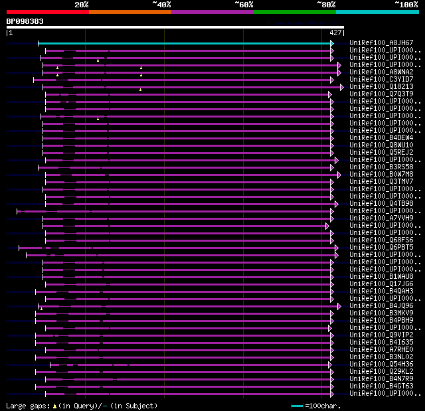Click the cyan alignment bar for UniRef100_A8JH67

point(185,43)
